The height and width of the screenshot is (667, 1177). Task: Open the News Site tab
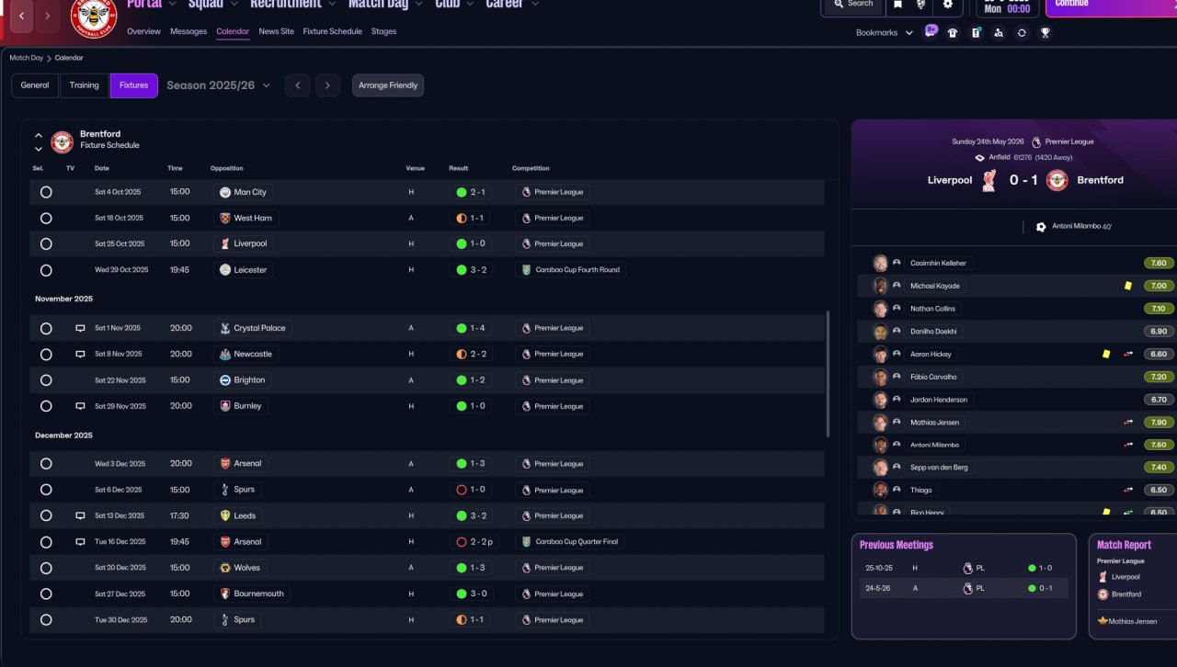276,31
